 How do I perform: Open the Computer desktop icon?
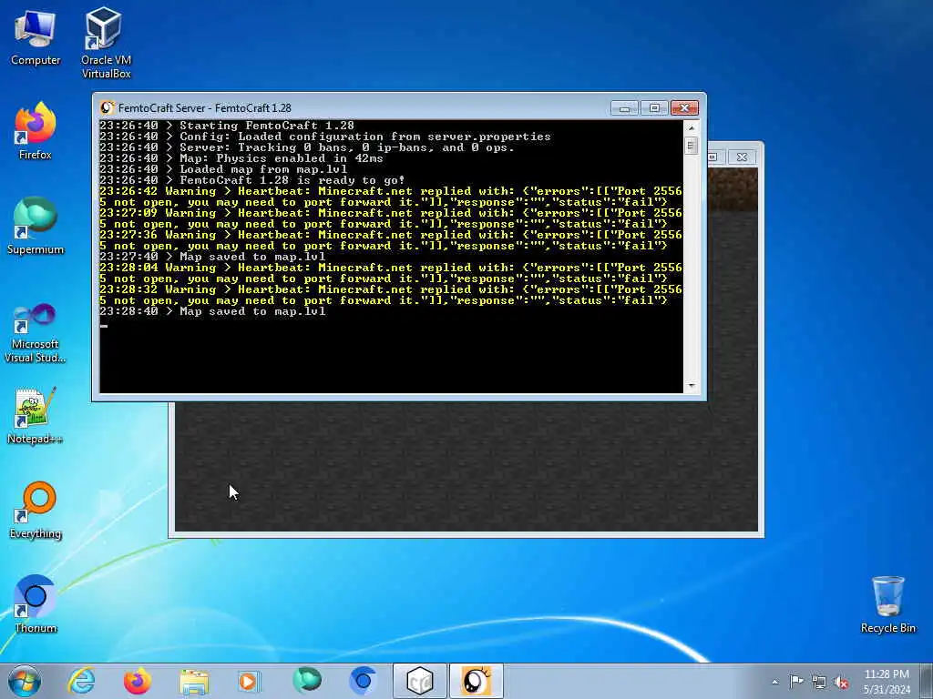(x=36, y=37)
